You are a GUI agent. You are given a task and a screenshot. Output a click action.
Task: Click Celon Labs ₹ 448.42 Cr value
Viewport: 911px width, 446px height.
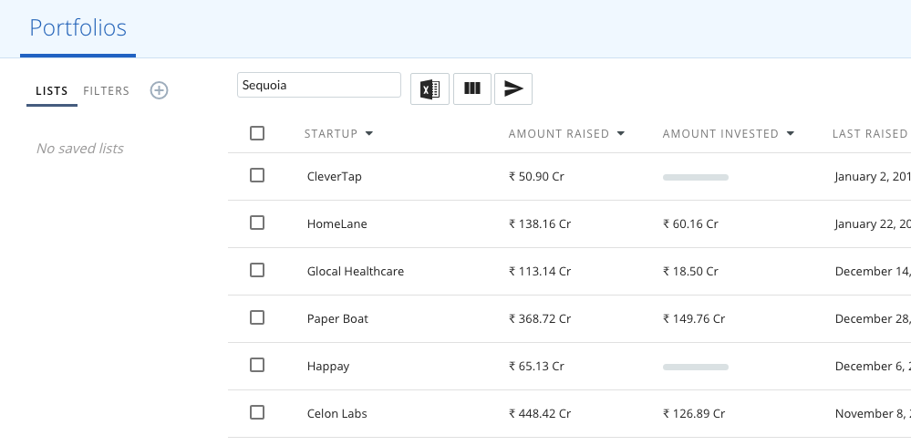540,414
